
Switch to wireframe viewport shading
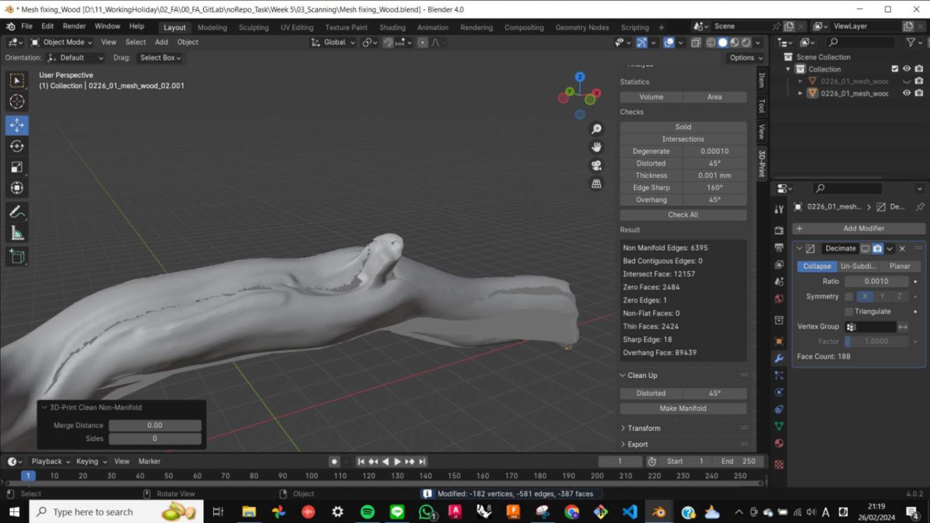[x=711, y=42]
